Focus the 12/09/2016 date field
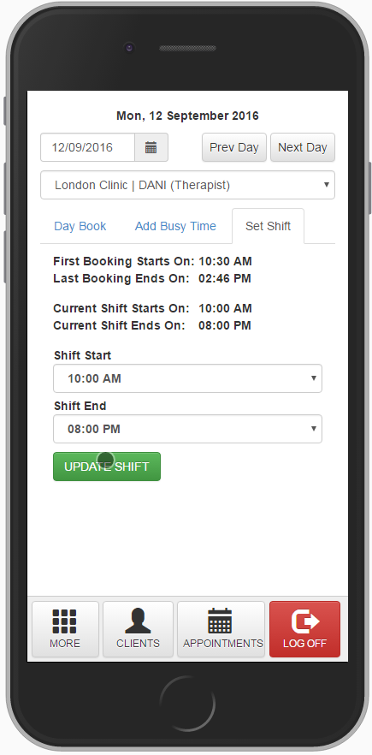 pos(87,147)
